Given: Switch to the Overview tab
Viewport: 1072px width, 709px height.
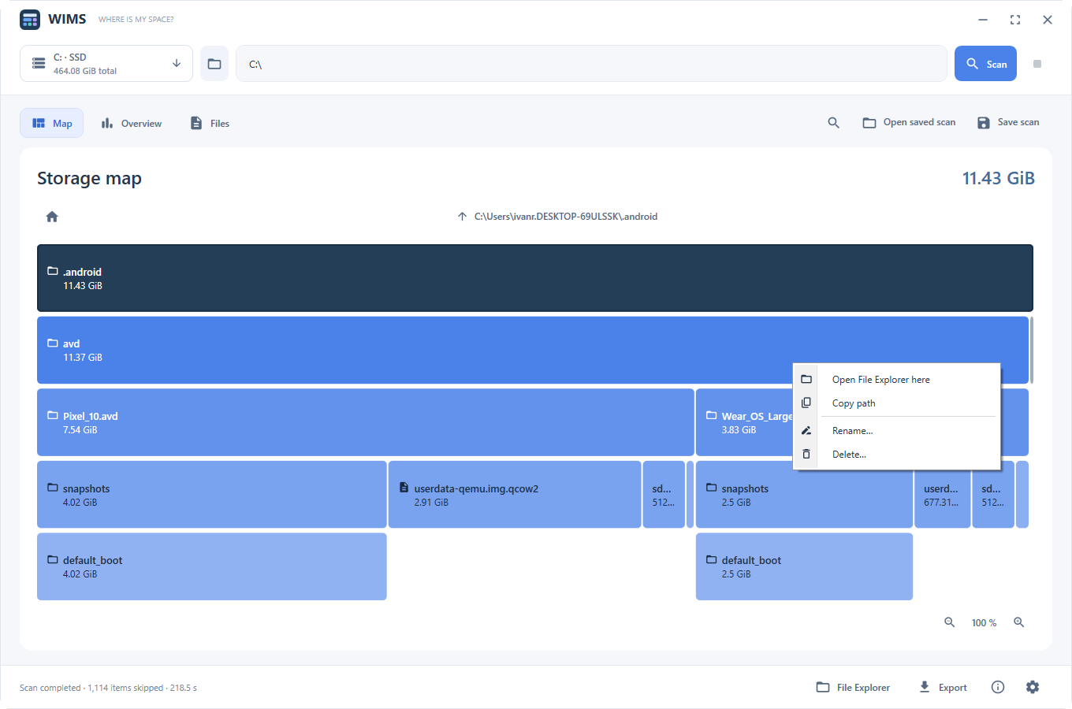Looking at the screenshot, I should [x=132, y=123].
